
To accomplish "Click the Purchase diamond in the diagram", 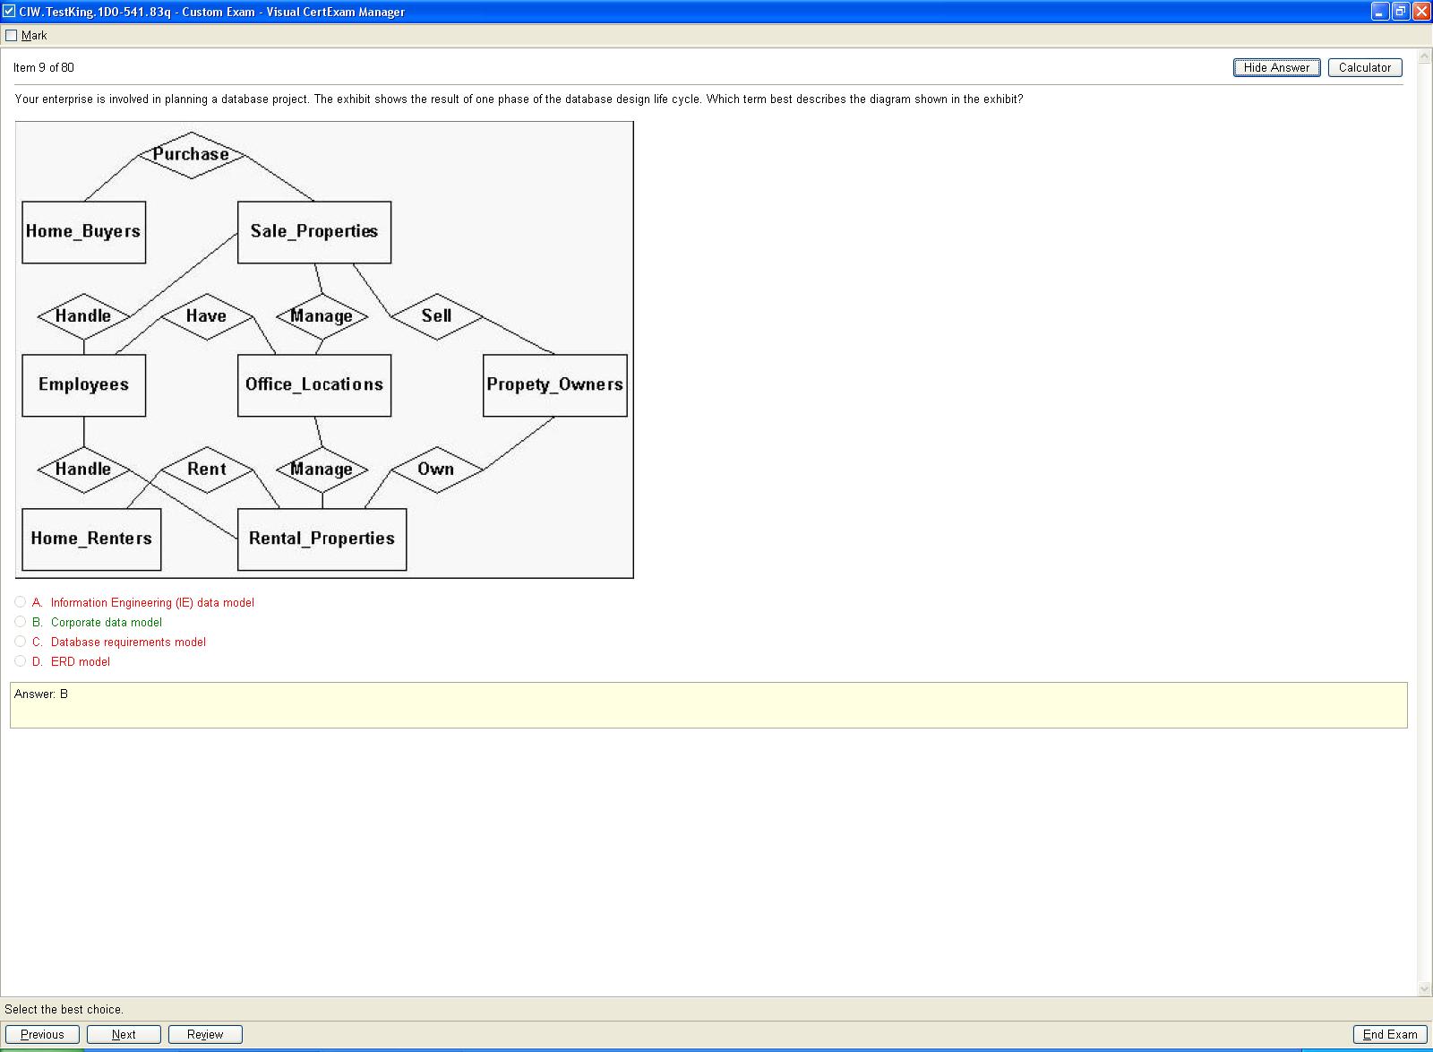I will (x=191, y=155).
